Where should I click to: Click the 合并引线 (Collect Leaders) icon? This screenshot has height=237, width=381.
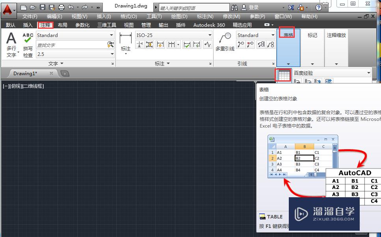coord(271,44)
